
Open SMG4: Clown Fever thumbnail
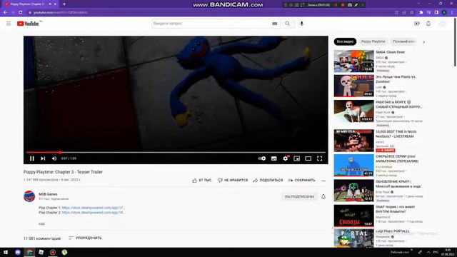tap(354, 61)
